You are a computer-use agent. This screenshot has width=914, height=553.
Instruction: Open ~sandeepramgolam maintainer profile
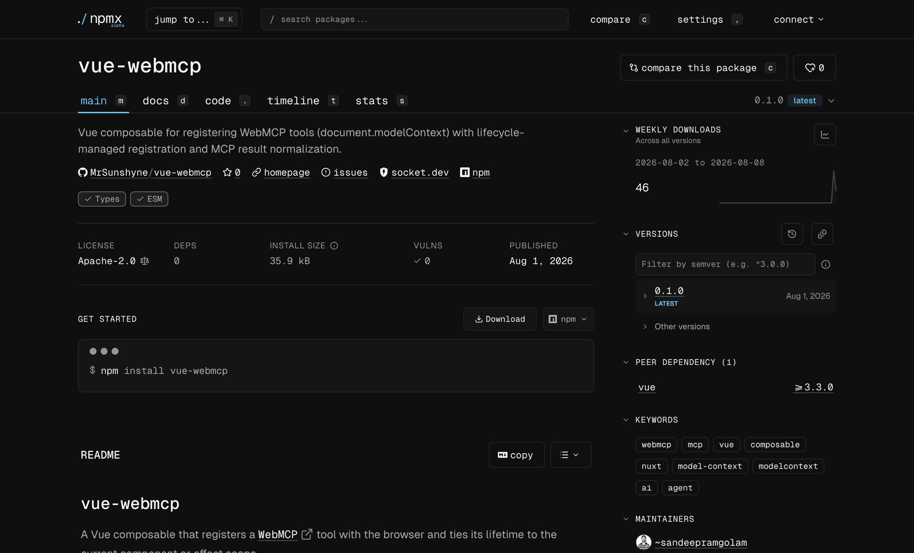point(701,543)
